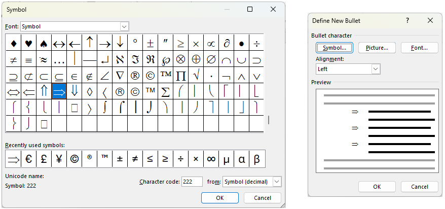Click the Help question mark in Define New Bullet
This screenshot has width=445, height=209.
pyautogui.click(x=407, y=20)
